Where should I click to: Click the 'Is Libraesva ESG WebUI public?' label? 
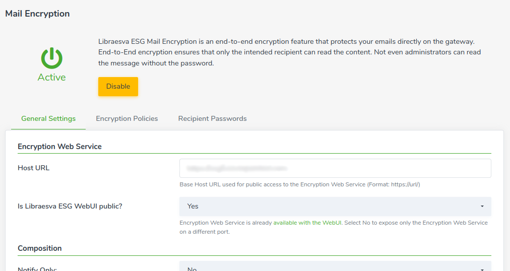pyautogui.click(x=70, y=207)
